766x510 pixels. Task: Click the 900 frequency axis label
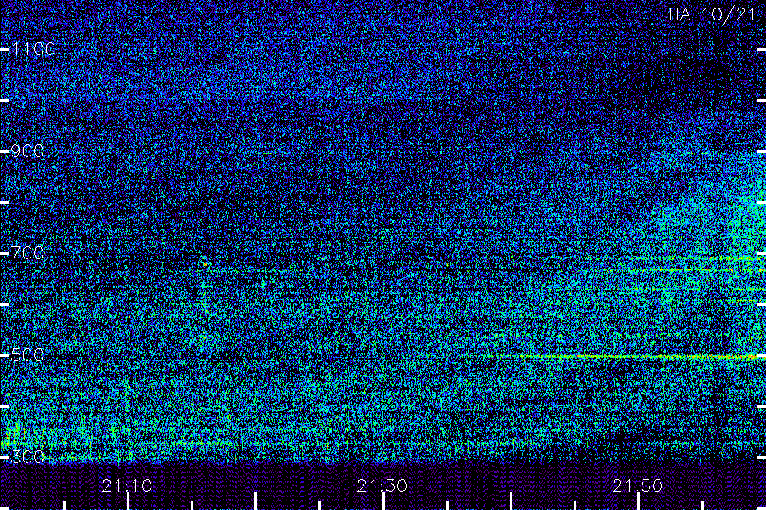27,150
